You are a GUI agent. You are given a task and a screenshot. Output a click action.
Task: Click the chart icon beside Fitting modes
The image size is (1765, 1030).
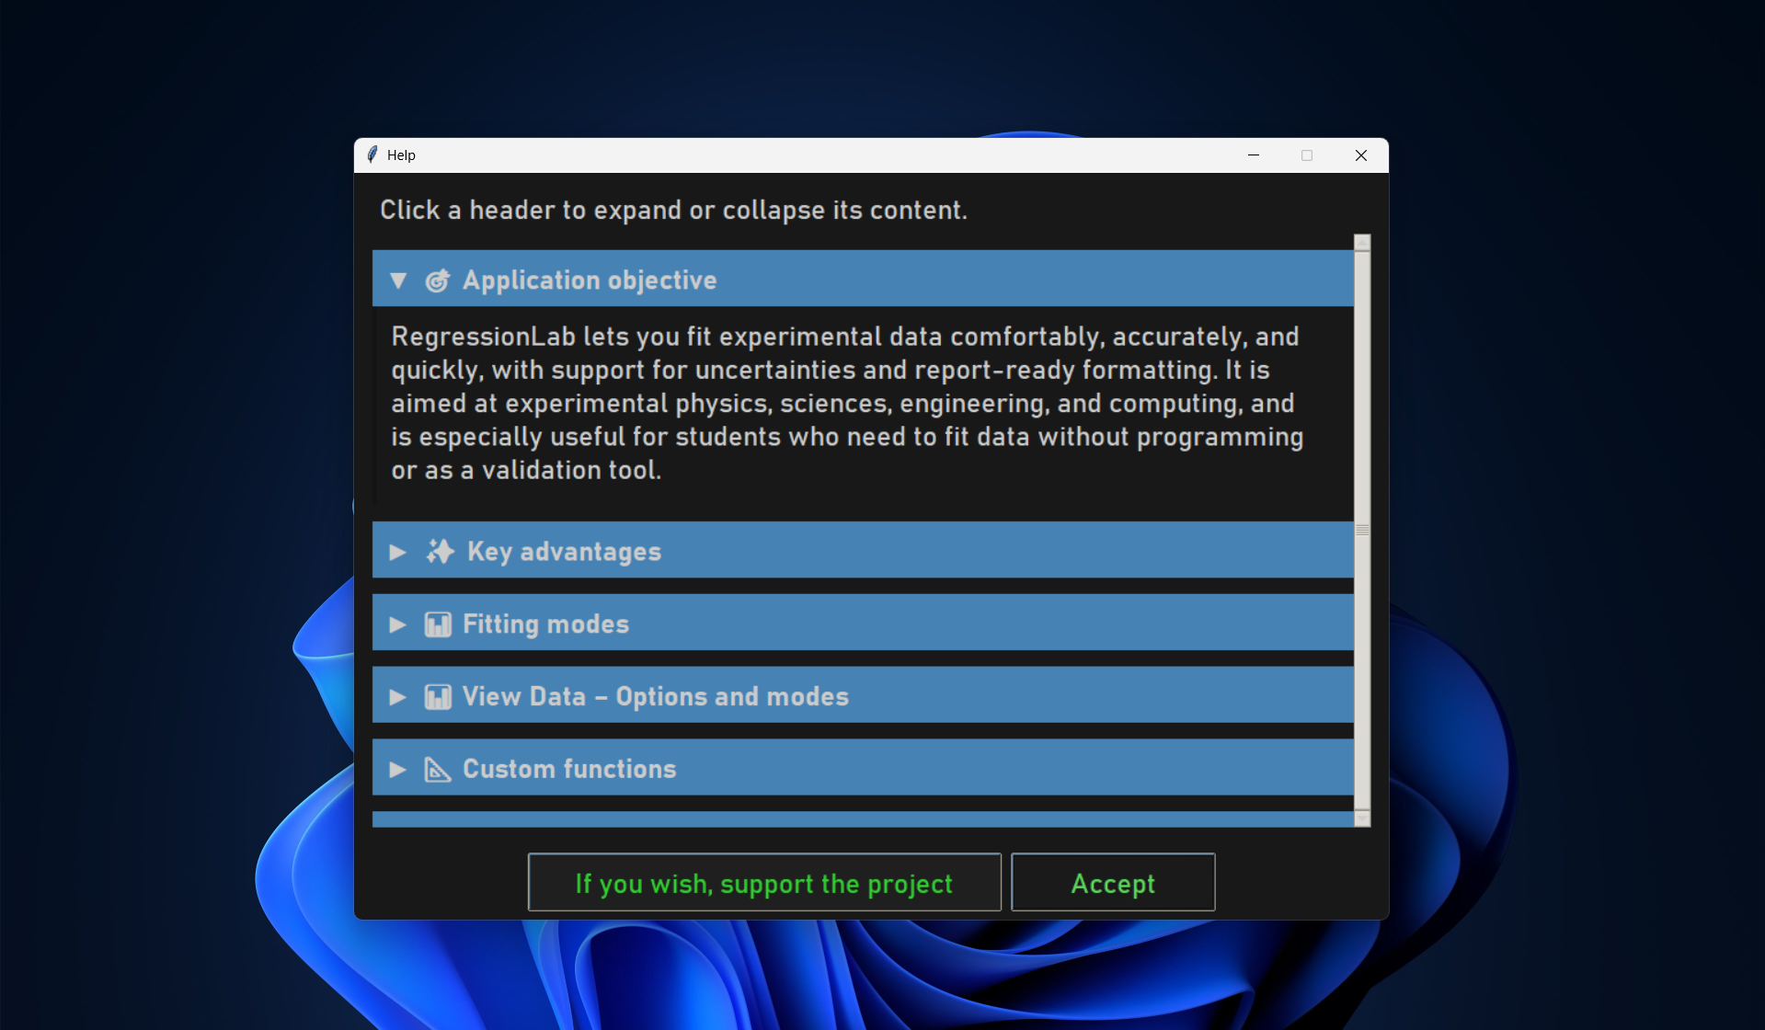click(x=438, y=624)
